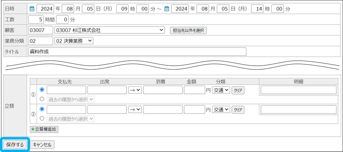Open the arrow direction dropdown in row ①

(135, 90)
